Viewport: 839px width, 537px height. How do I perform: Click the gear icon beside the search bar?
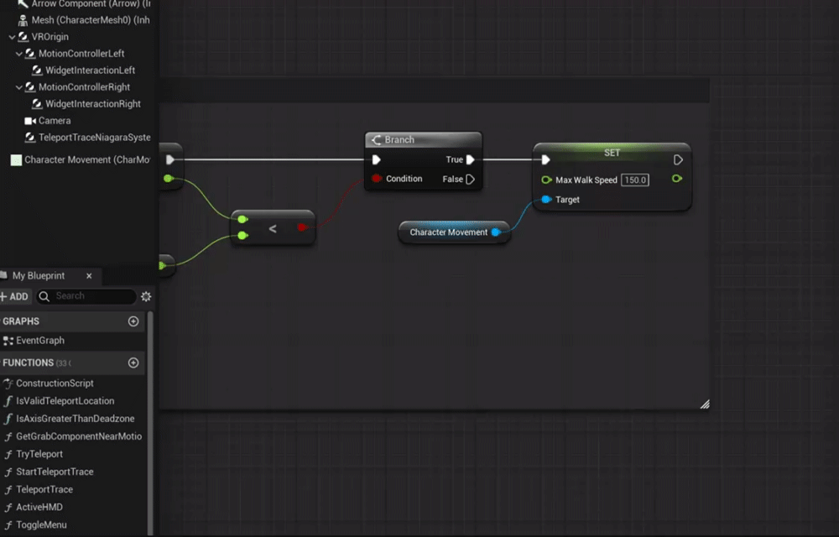(x=145, y=296)
